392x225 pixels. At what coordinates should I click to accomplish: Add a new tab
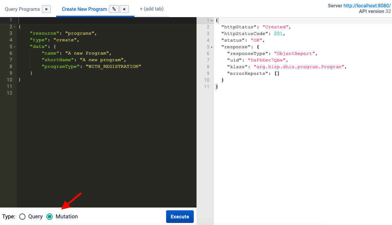coord(151,9)
